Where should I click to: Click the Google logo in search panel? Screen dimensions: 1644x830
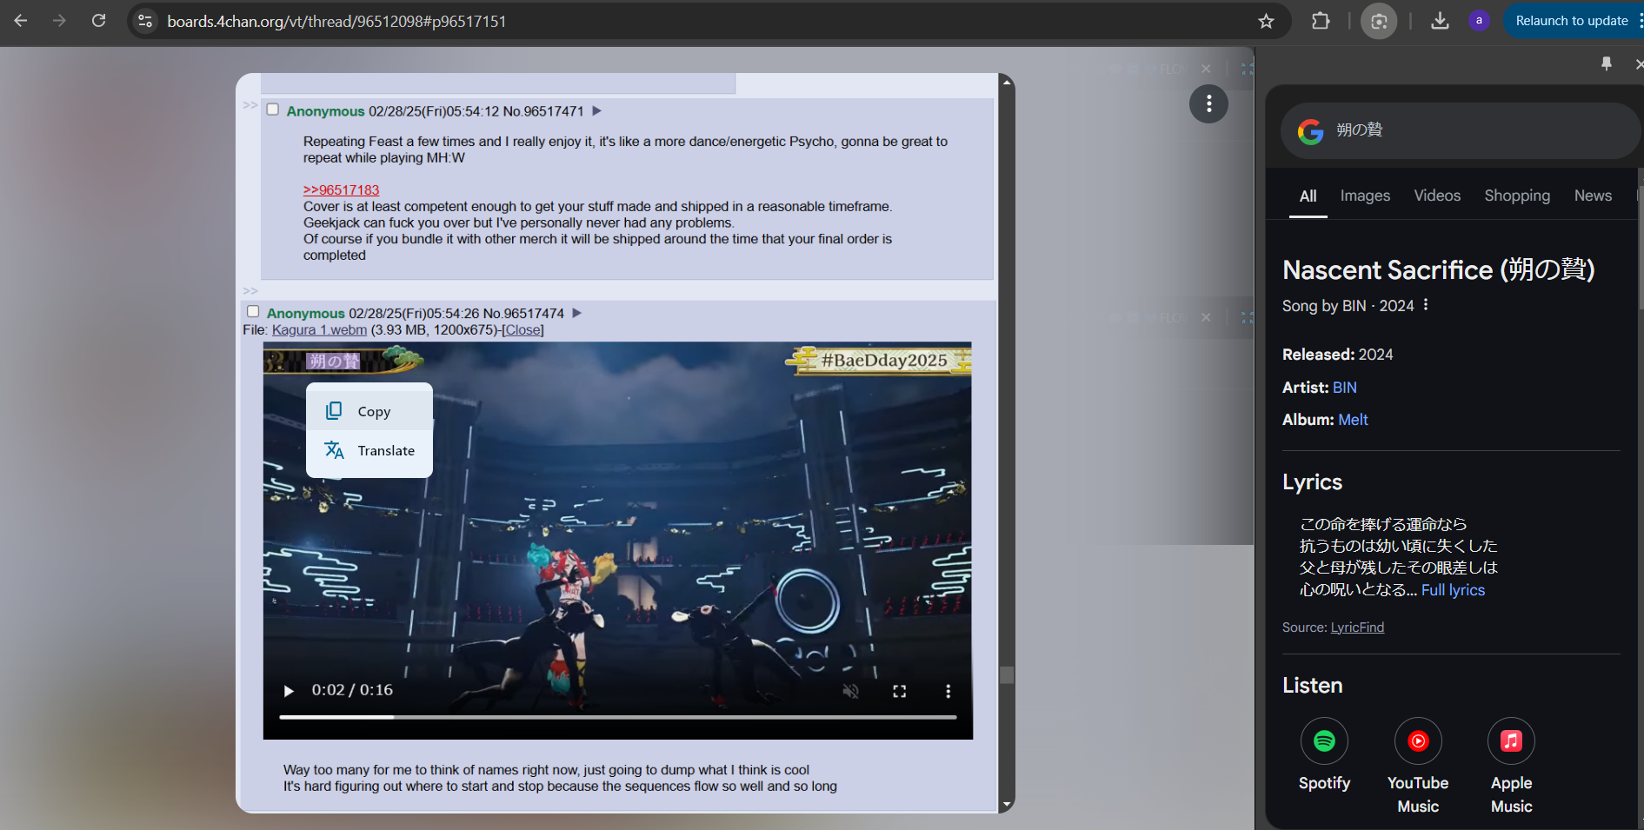[x=1310, y=131]
